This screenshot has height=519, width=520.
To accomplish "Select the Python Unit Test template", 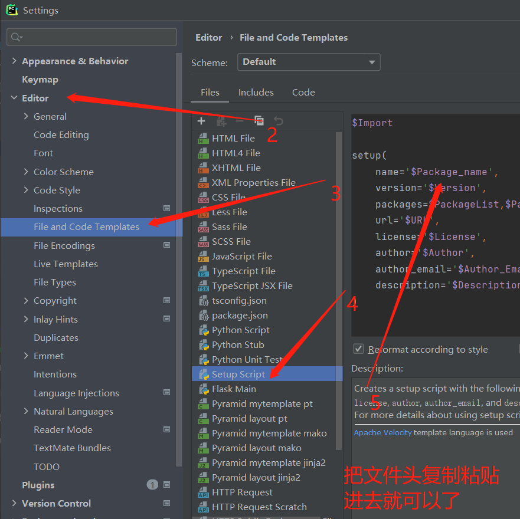I will pos(247,360).
